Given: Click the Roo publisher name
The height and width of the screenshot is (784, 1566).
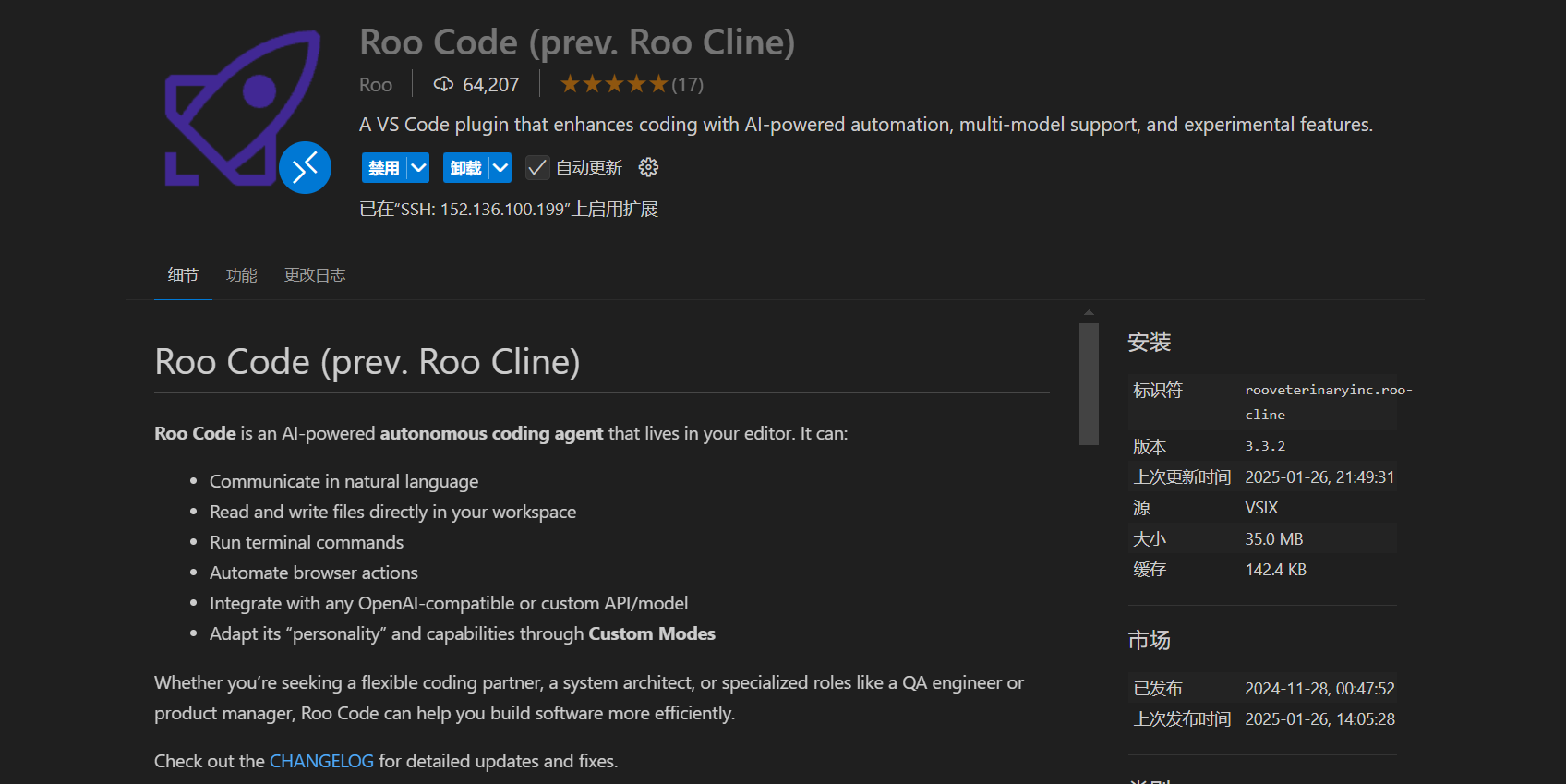Looking at the screenshot, I should (376, 85).
